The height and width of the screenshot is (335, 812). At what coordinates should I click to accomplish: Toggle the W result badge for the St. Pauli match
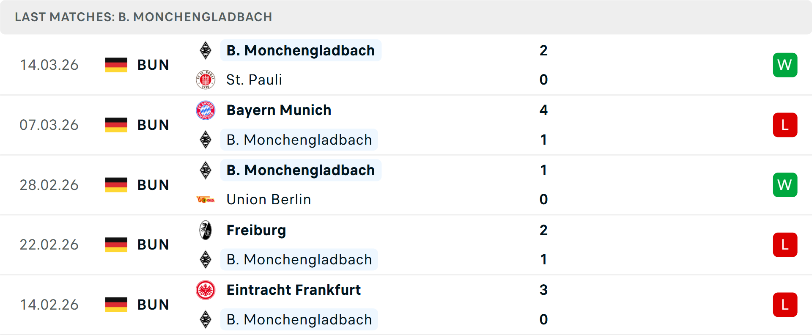pos(785,65)
